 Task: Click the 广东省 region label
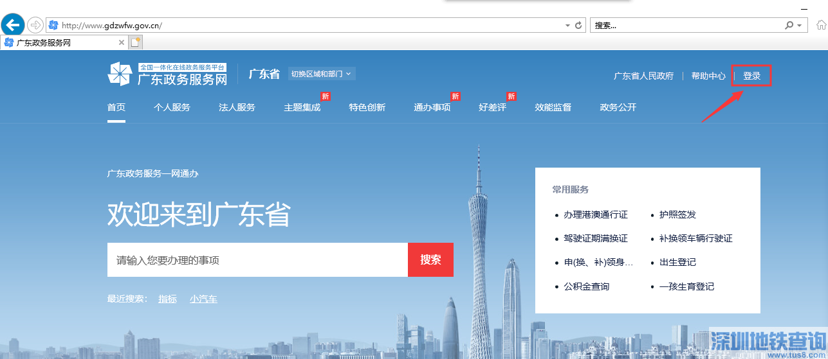coord(264,74)
